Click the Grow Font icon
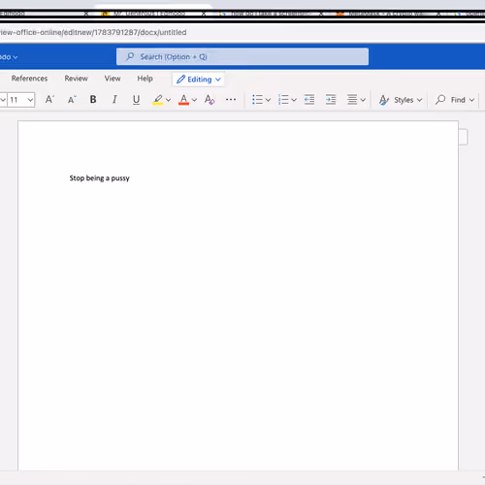The width and height of the screenshot is (485, 485). pos(49,99)
